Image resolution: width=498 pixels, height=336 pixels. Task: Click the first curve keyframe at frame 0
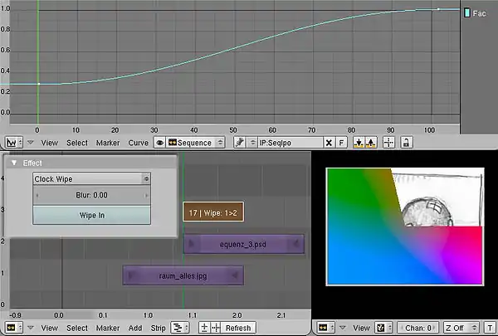tap(39, 84)
